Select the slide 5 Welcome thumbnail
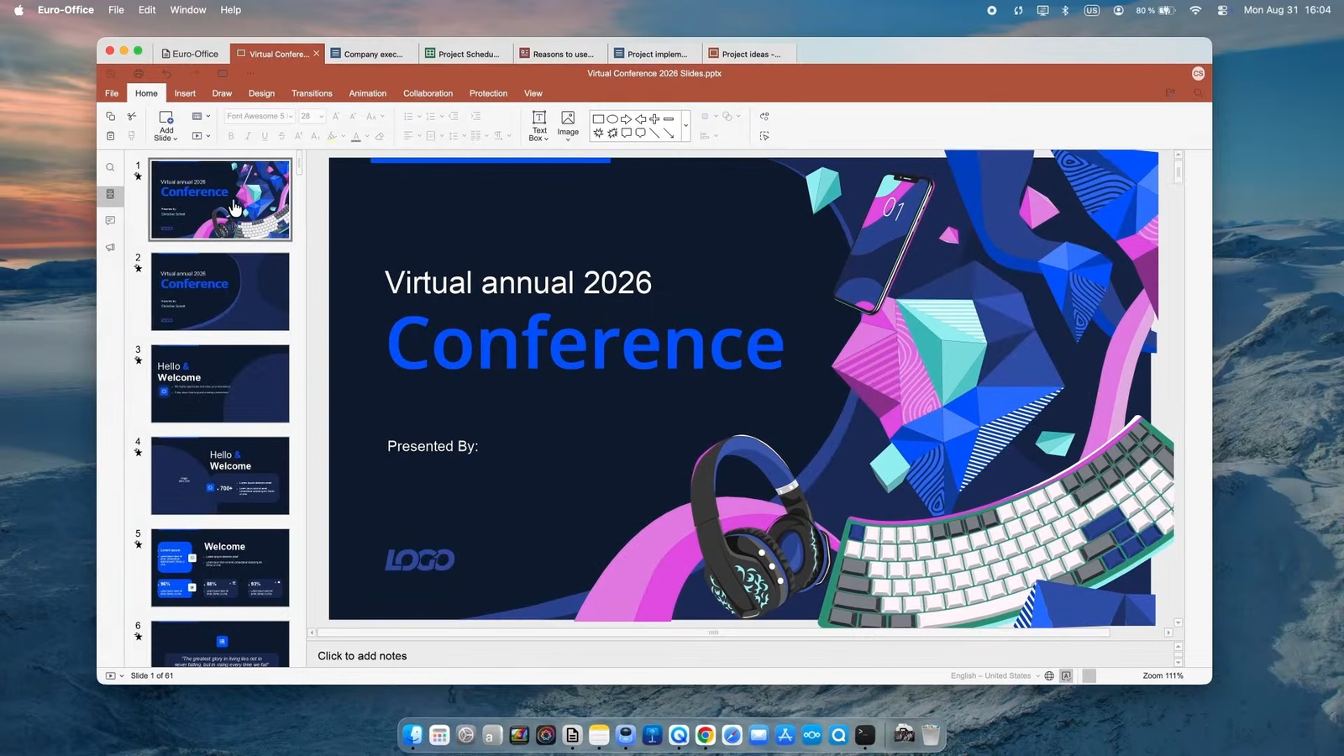This screenshot has width=1344, height=756. click(x=220, y=568)
